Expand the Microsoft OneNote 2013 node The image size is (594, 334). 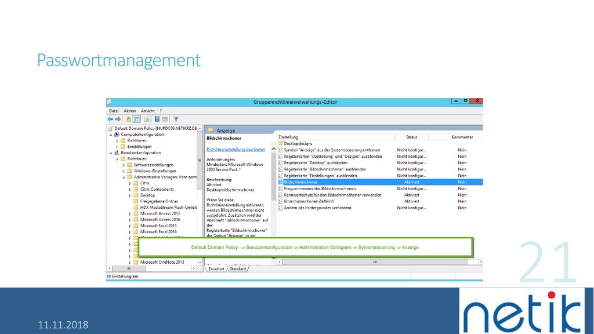(130, 262)
